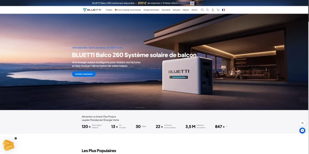Viewport: 309px width, 154px height.
Task: Click the '120 +' countries statistic
Action: 92,127
